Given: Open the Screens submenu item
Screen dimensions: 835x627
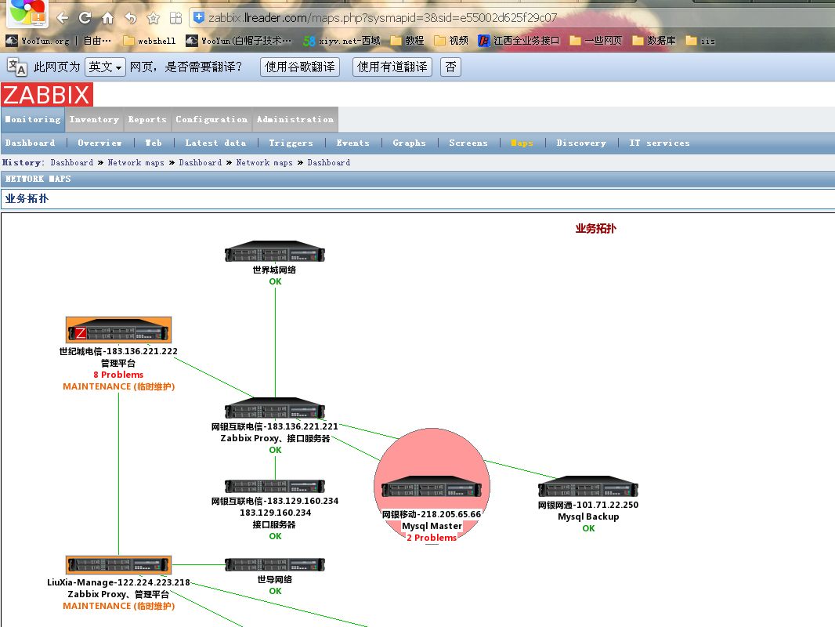Looking at the screenshot, I should click(468, 143).
